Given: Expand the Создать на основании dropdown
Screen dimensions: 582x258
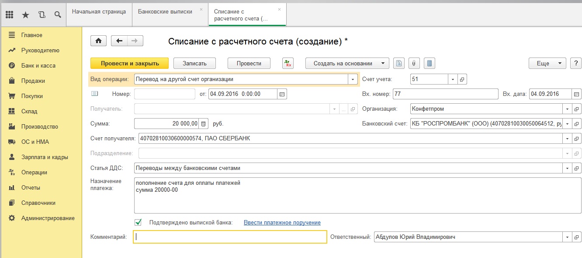Looking at the screenshot, I should [x=347, y=63].
